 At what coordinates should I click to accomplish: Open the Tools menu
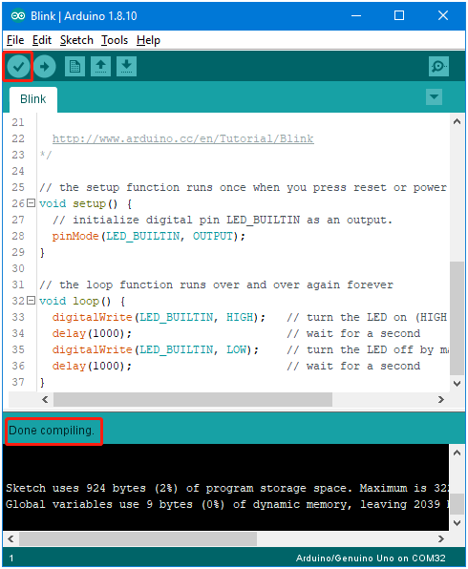tap(115, 40)
